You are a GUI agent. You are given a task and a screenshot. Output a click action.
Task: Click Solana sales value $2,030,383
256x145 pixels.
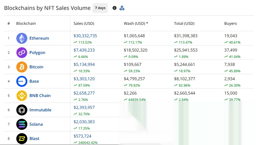click(x=84, y=122)
